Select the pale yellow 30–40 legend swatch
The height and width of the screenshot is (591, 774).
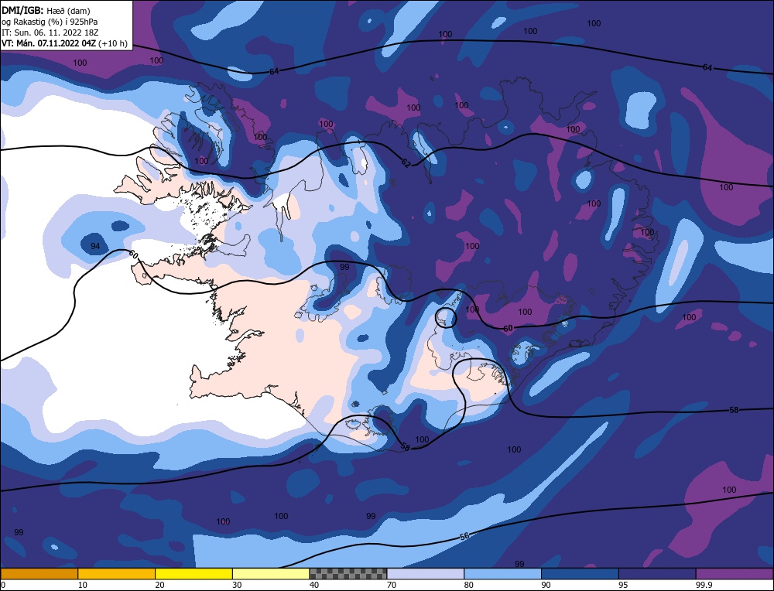pyautogui.click(x=271, y=573)
